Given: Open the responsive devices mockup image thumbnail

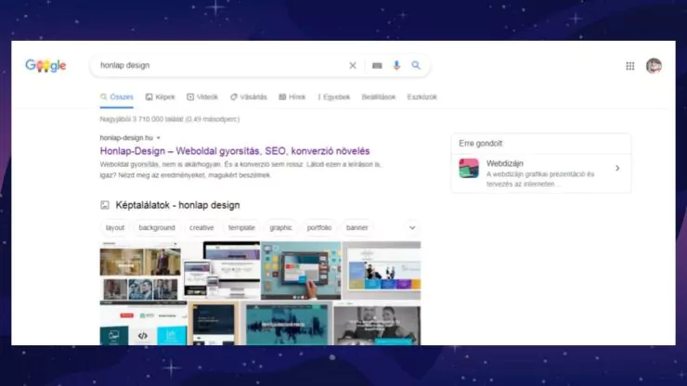Looking at the screenshot, I should (222, 271).
